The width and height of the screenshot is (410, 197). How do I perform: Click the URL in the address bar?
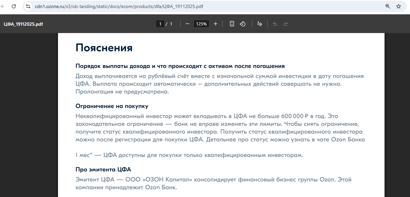coord(119,6)
